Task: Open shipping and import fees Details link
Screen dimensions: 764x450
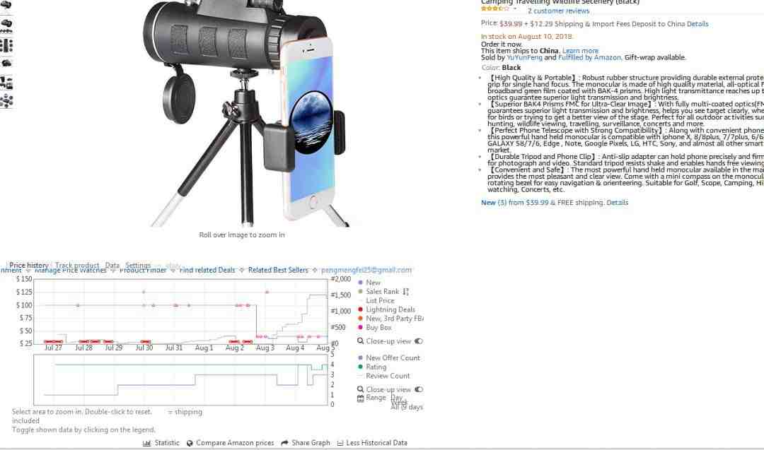Action: 698,24
